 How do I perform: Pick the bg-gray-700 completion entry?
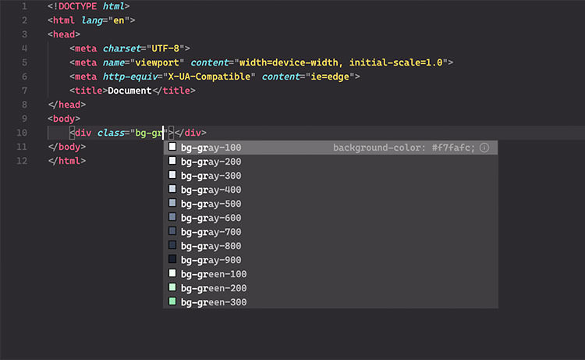click(331, 232)
